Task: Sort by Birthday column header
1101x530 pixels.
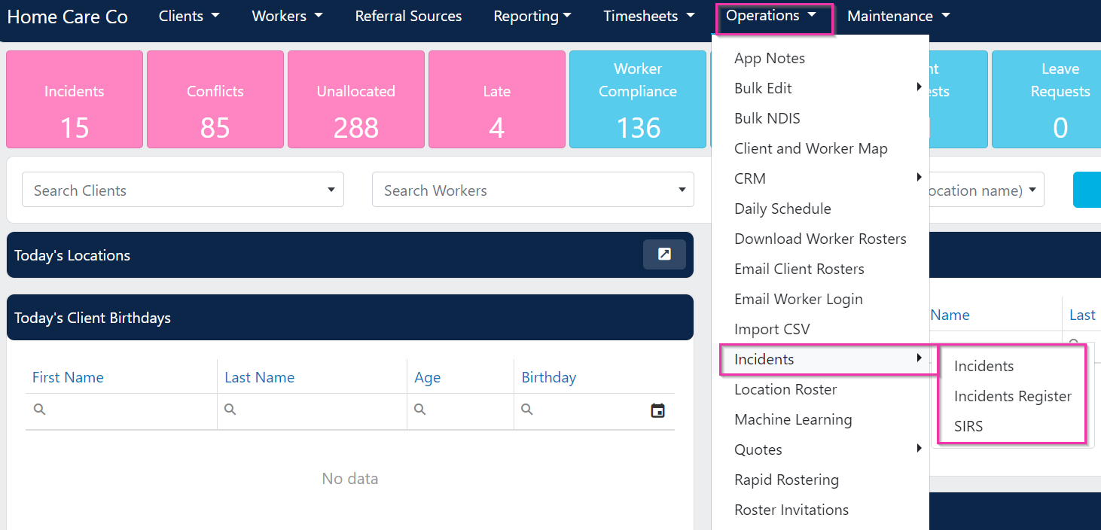Action: pyautogui.click(x=548, y=377)
